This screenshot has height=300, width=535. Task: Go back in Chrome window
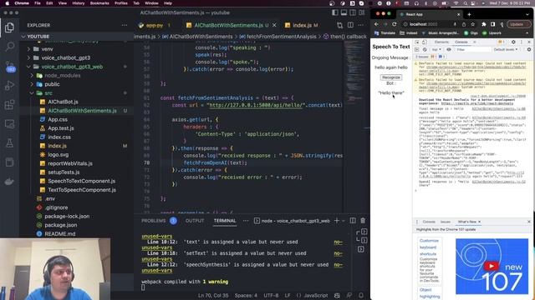coord(376,24)
